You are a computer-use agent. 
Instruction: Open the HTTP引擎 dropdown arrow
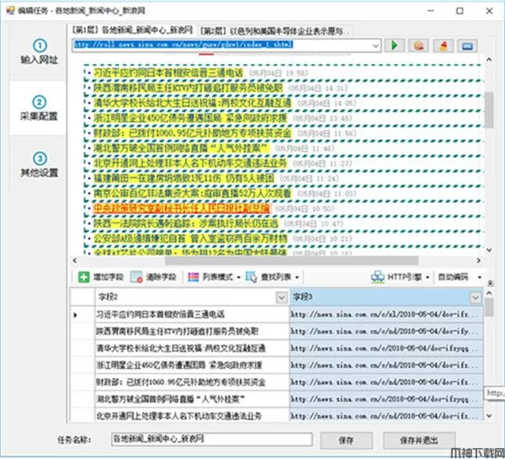click(428, 277)
